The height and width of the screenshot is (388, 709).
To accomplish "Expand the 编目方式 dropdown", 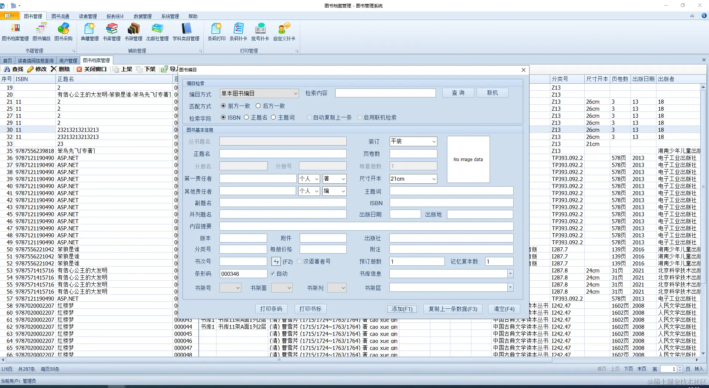I will 296,93.
